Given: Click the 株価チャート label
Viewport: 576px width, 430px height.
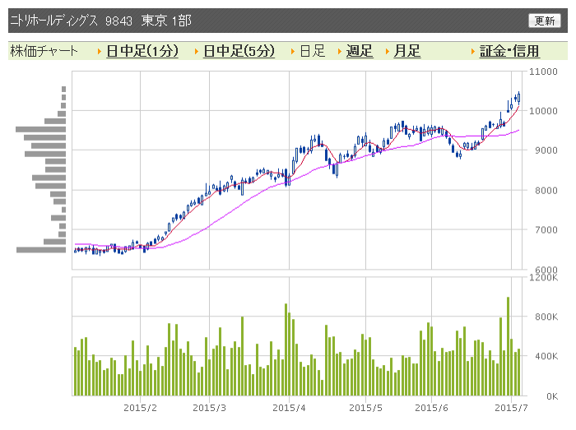Looking at the screenshot, I should 44,51.
